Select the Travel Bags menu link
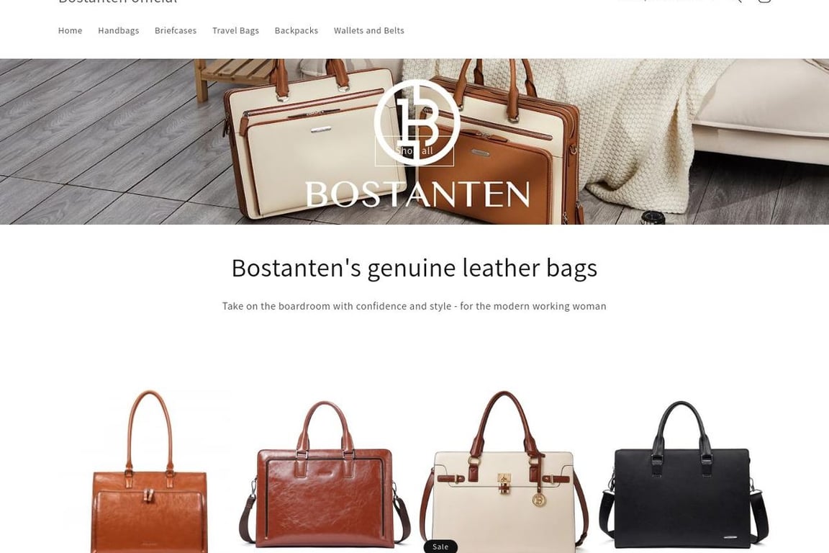 tap(236, 31)
